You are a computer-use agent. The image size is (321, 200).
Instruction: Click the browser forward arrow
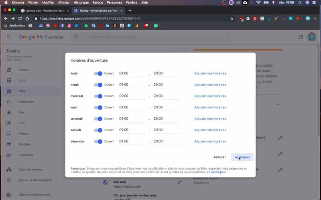point(13,18)
